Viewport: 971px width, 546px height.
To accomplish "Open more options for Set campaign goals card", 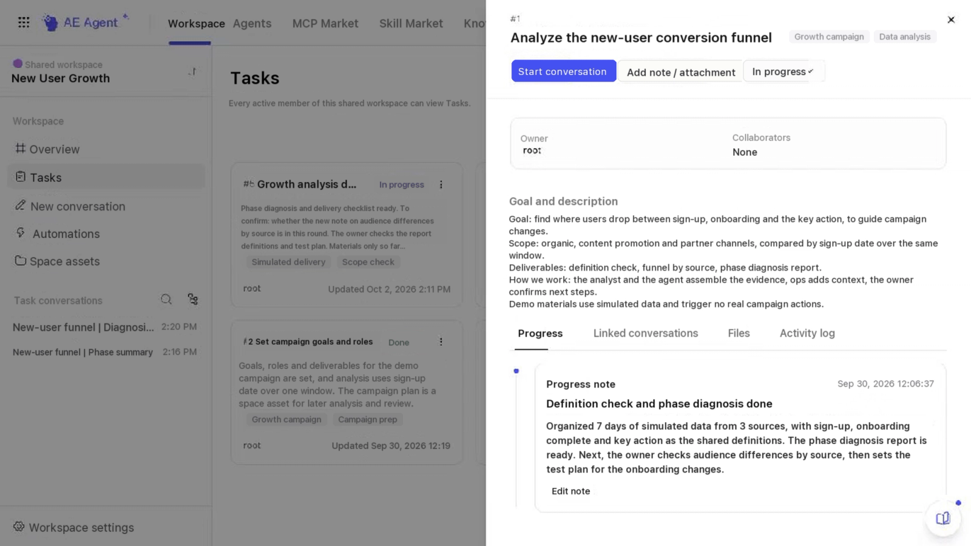I will [441, 342].
